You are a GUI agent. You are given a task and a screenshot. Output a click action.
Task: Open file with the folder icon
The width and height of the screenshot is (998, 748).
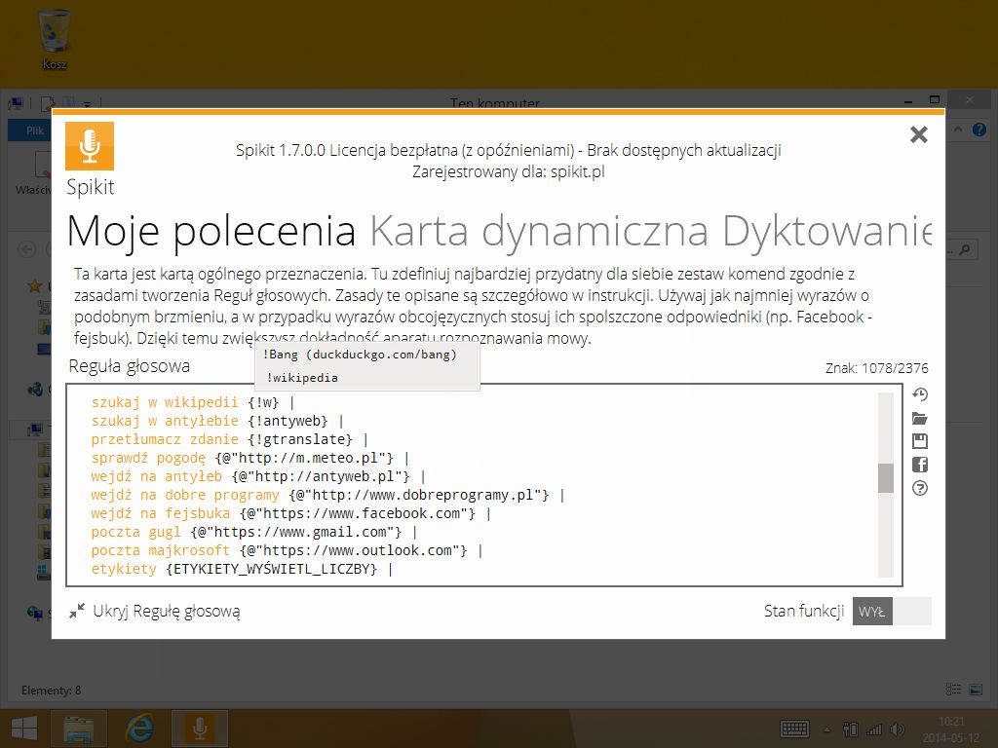(x=920, y=418)
